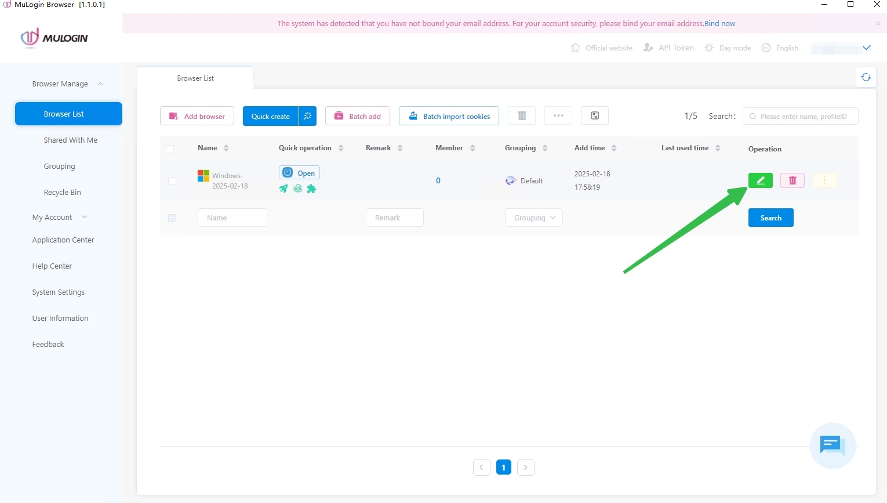Click the green puzzle plugin icon

coord(311,189)
